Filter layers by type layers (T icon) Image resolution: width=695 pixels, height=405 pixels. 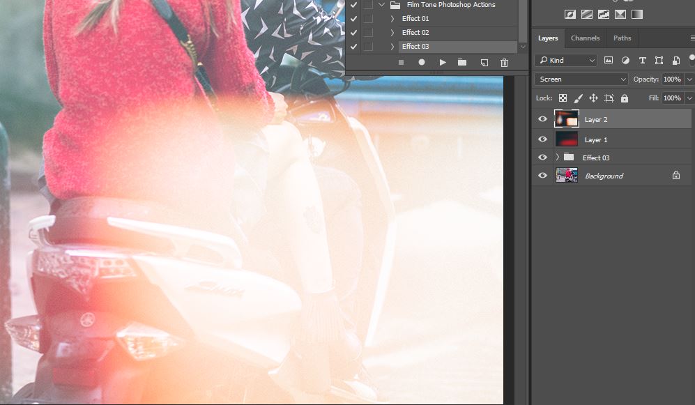(x=642, y=61)
